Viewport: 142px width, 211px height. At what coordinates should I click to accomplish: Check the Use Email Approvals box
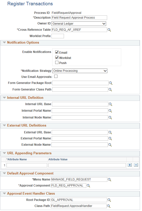click(56, 76)
